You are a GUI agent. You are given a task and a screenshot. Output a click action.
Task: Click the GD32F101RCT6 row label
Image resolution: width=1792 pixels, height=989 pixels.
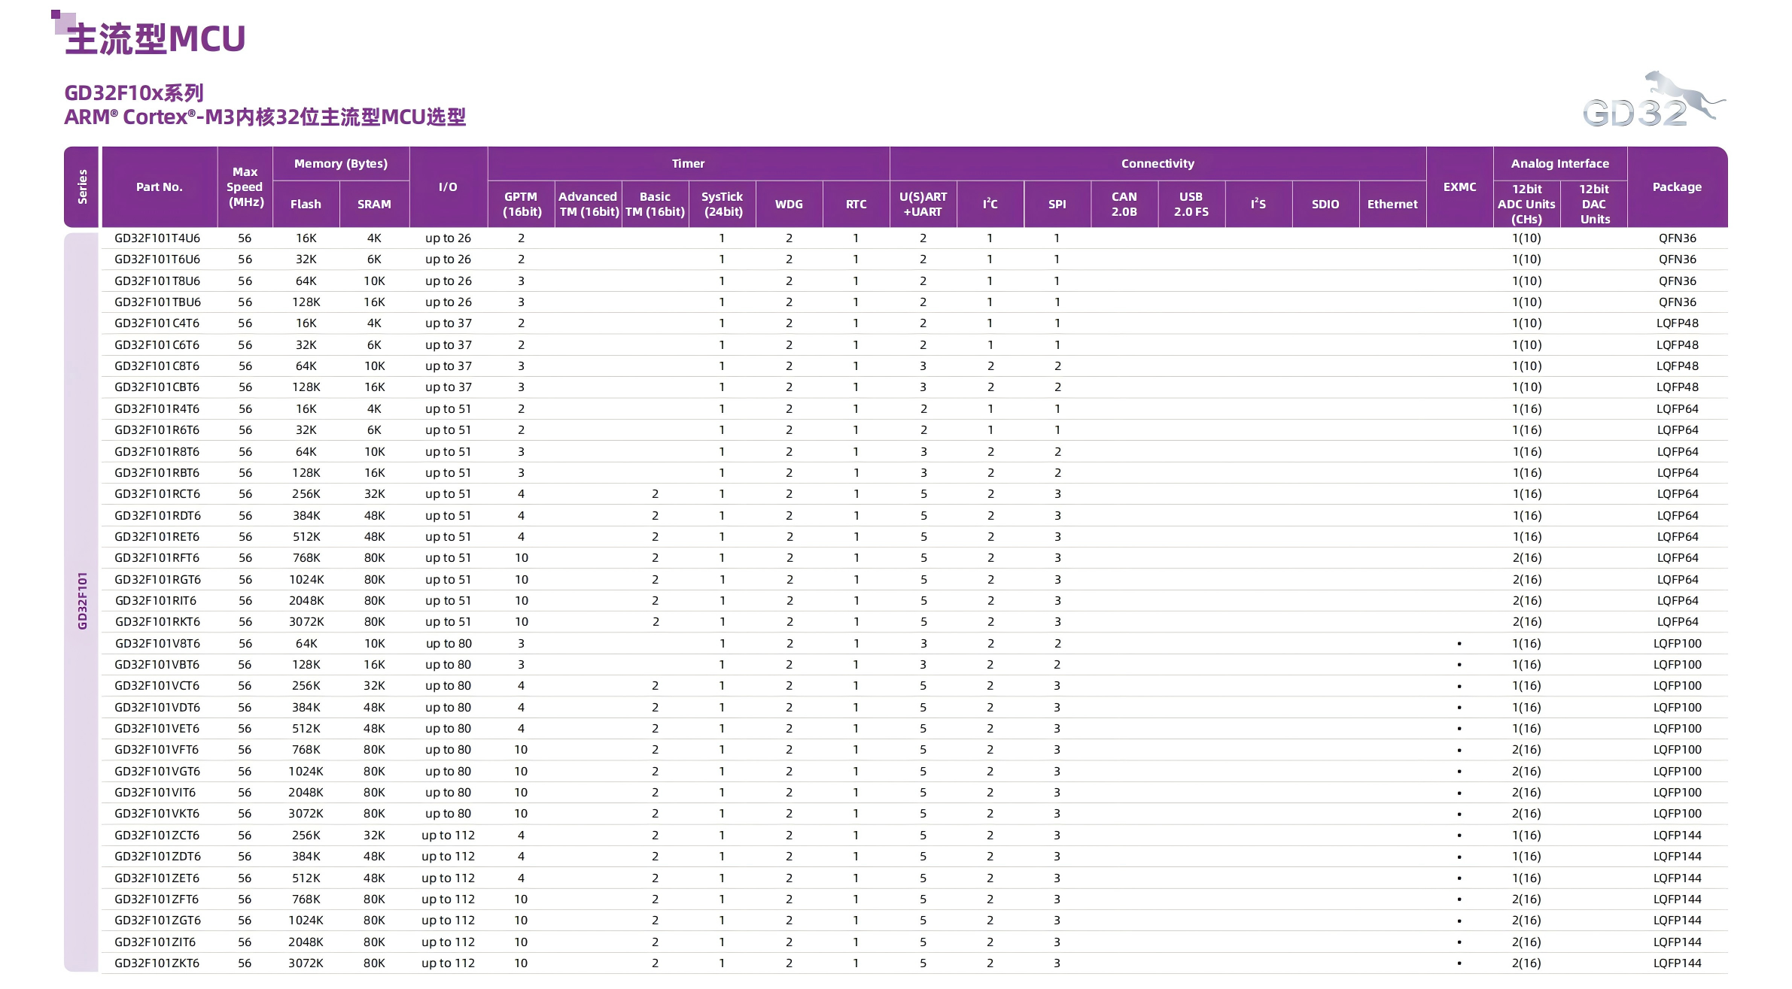157,494
